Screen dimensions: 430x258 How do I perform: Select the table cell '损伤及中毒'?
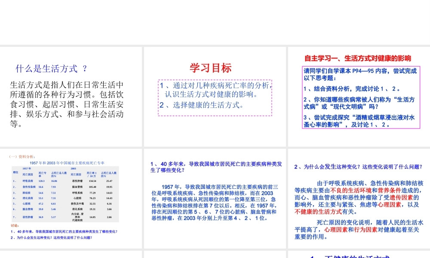click(x=77, y=204)
